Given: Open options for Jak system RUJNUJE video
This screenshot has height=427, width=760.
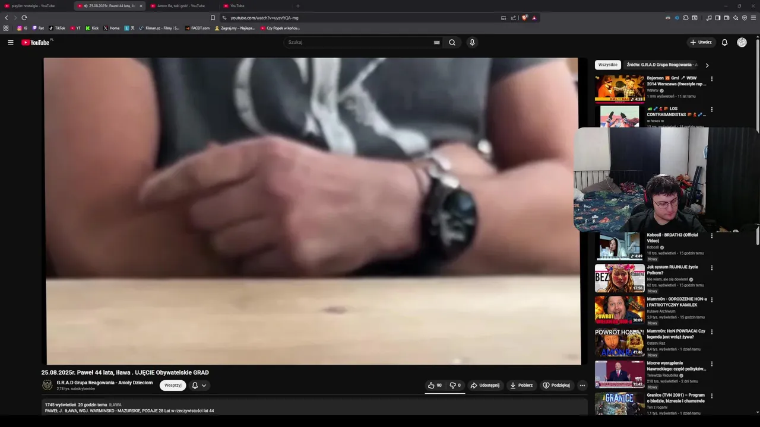Looking at the screenshot, I should (711, 267).
